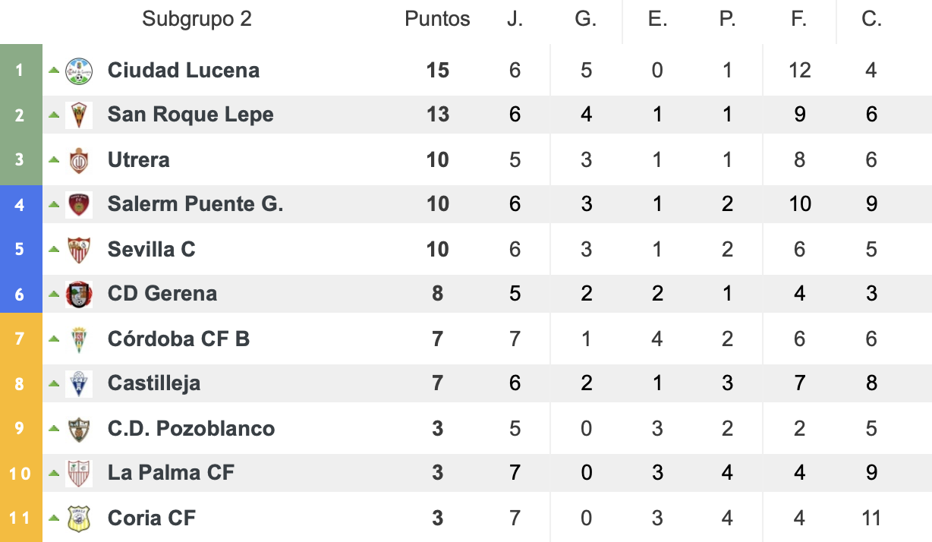Click the Salerm Puente G. crest
932x542 pixels.
coord(79,205)
